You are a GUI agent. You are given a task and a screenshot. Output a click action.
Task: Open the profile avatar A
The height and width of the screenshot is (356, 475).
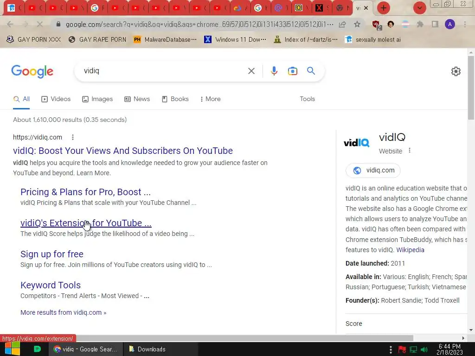click(450, 24)
